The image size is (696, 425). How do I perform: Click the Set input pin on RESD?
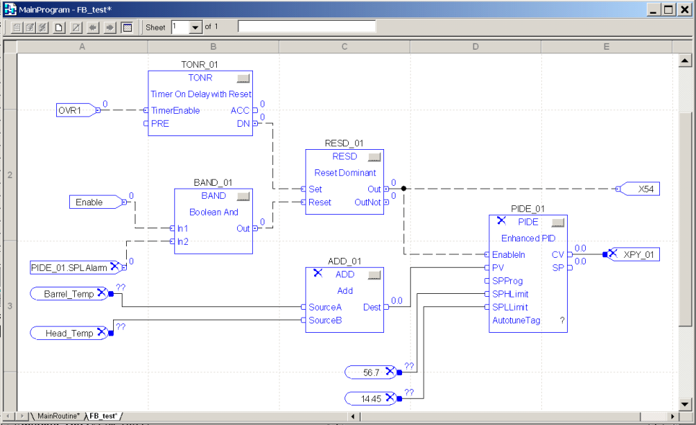303,189
